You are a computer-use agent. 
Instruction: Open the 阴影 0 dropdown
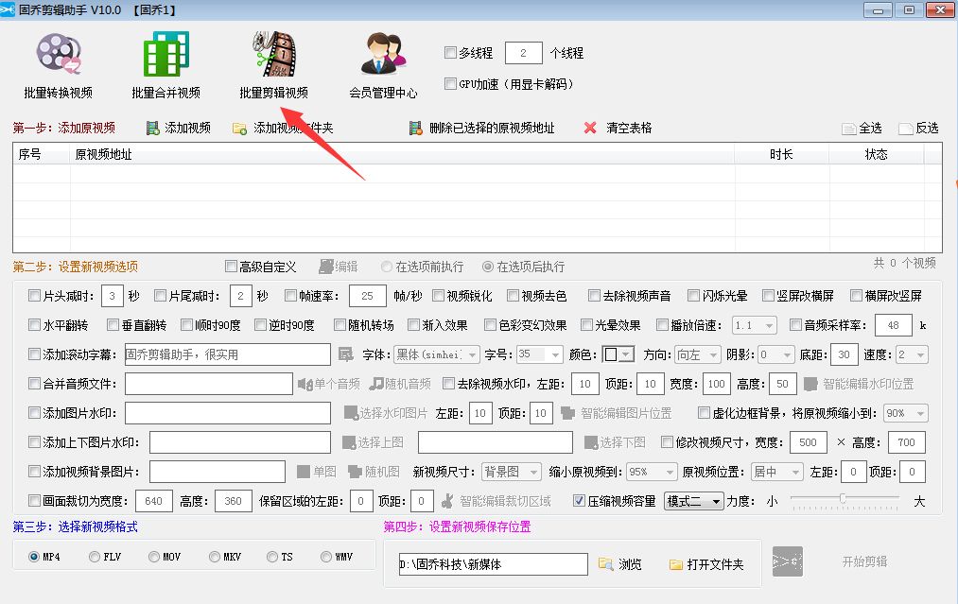point(776,354)
